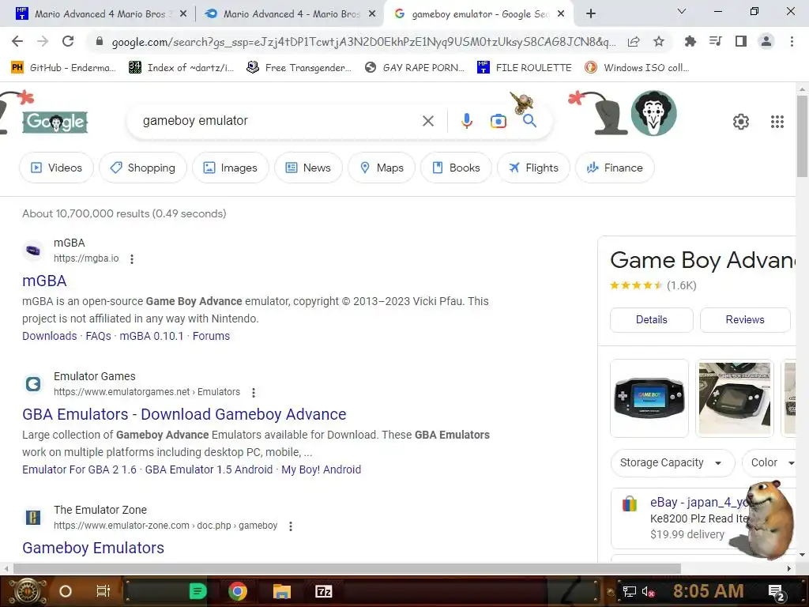The width and height of the screenshot is (809, 607).
Task: Open the mGBA FAQs sitelink
Action: pyautogui.click(x=98, y=336)
